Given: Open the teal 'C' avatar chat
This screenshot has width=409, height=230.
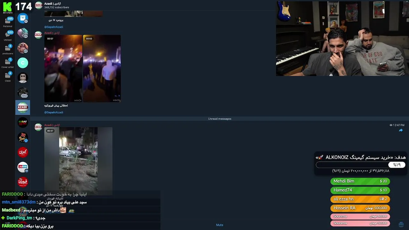Looking at the screenshot, I should 23,63.
